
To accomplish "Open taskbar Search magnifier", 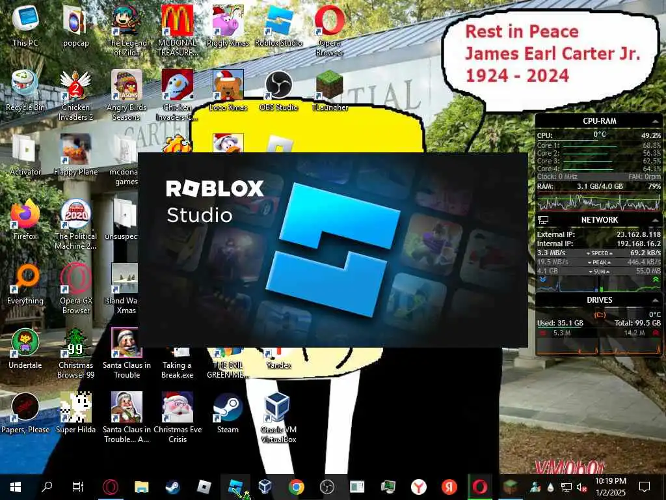I will tap(46, 487).
